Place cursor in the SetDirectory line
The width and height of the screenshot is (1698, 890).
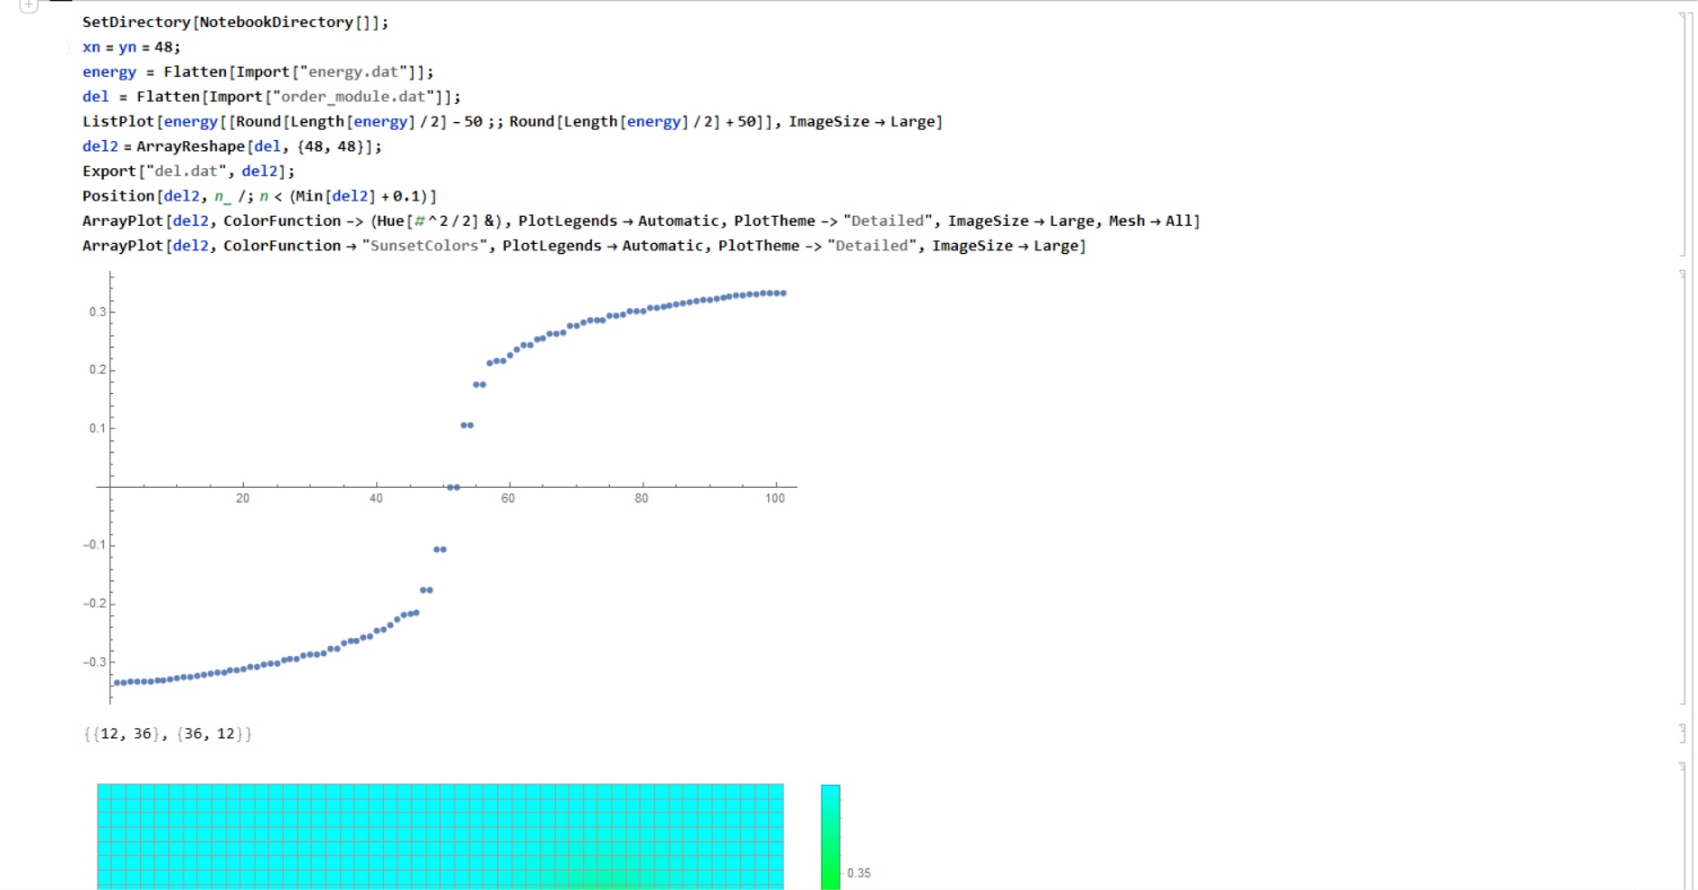(x=235, y=22)
